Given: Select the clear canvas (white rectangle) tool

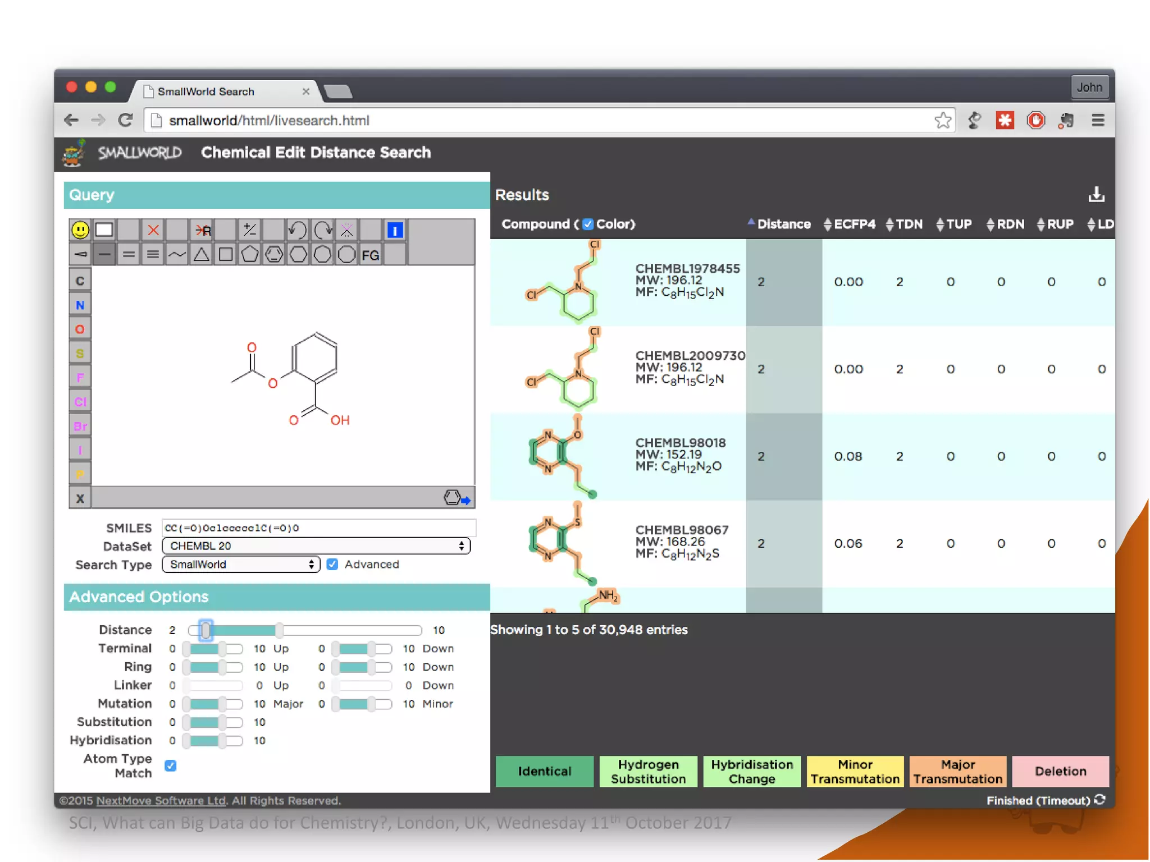Looking at the screenshot, I should coord(104,230).
